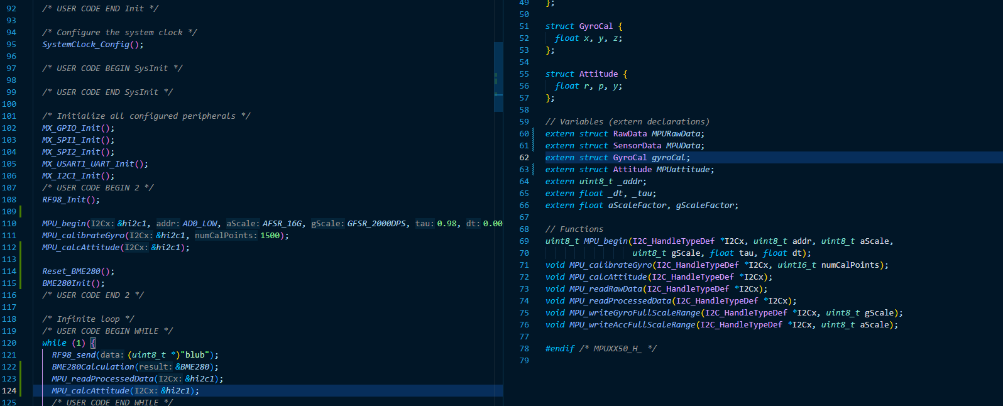Click line number 62 in right editor
This screenshot has height=406, width=1003.
click(x=524, y=158)
